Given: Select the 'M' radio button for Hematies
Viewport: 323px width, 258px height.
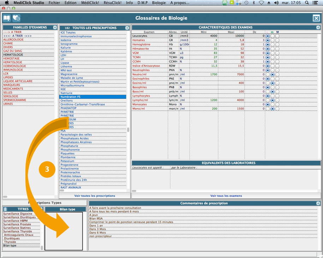Looking at the screenshot, I should click(x=277, y=40).
